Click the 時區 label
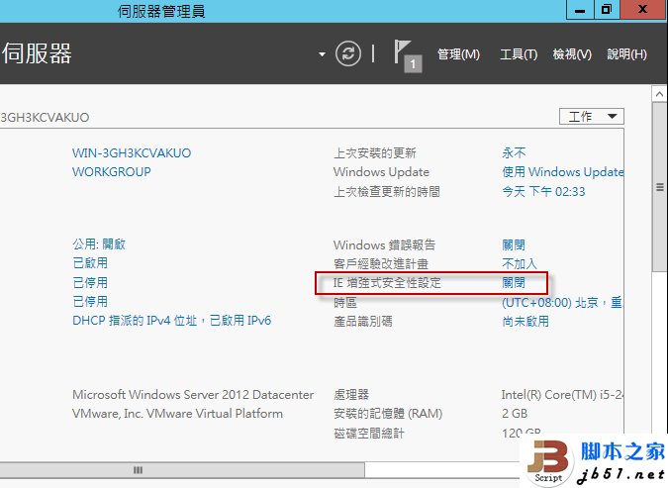This screenshot has height=488, width=668. [345, 303]
